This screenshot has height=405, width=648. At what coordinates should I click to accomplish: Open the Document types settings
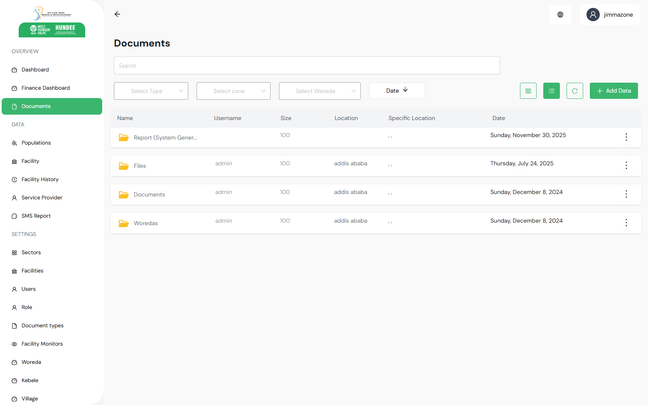(x=42, y=325)
